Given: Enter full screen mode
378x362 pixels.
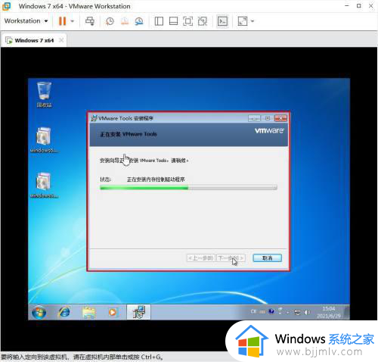Looking at the screenshot, I should (x=187, y=21).
